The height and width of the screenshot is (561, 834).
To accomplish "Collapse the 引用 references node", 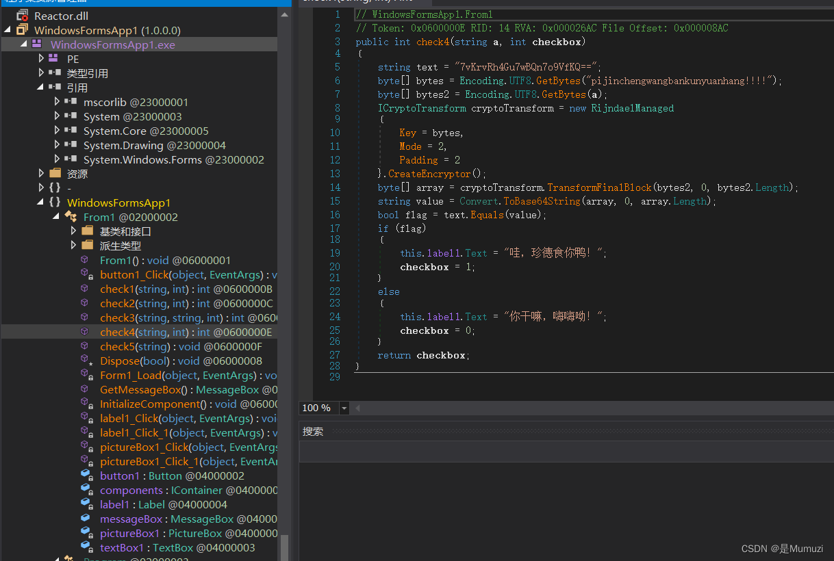I will click(40, 88).
